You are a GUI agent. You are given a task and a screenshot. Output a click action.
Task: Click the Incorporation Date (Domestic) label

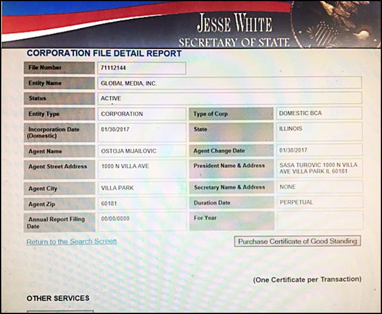59,132
